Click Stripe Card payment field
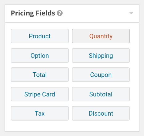The width and height of the screenshot is (144, 136). point(40,94)
